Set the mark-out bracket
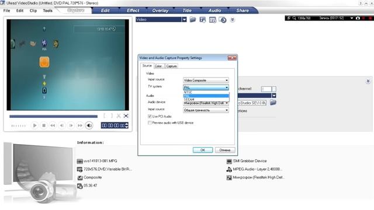374x210 pixels. coord(112,116)
